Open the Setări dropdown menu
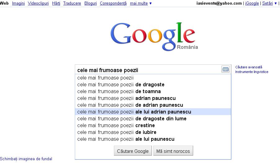The height and width of the screenshot is (163, 280). (x=269, y=3)
